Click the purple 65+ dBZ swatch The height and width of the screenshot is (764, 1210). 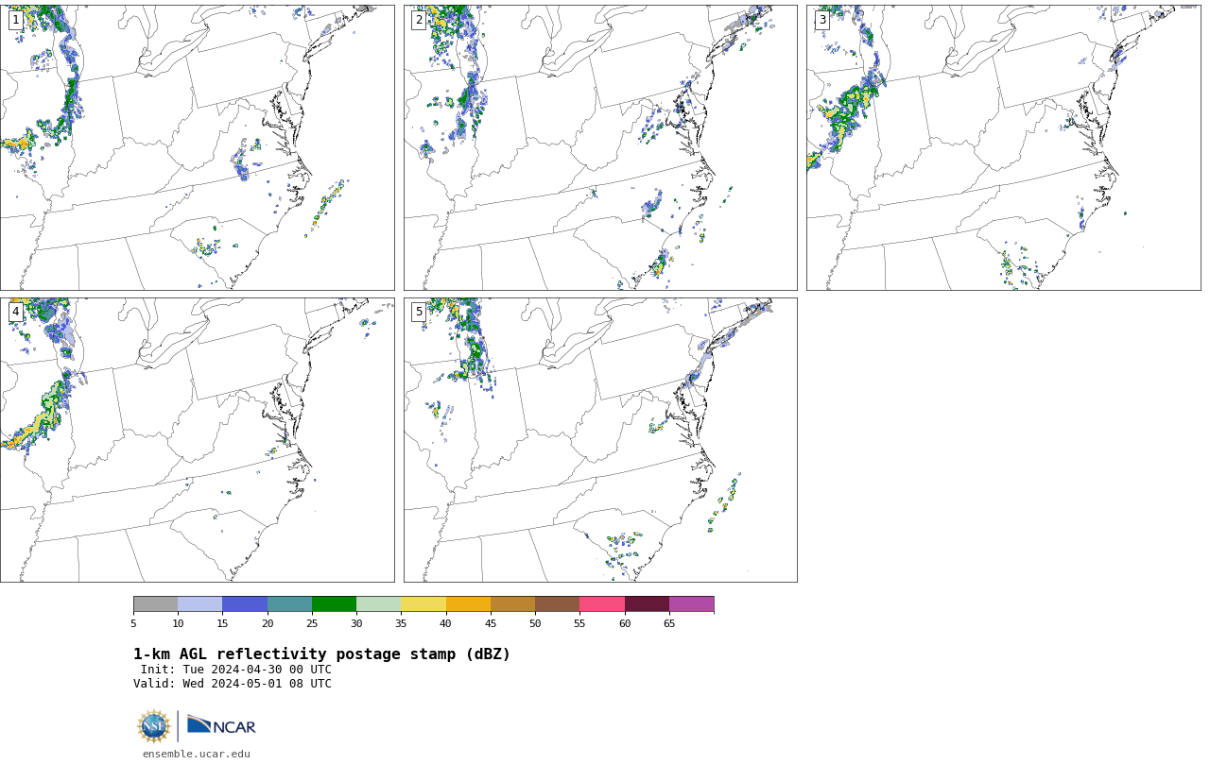pyautogui.click(x=691, y=604)
